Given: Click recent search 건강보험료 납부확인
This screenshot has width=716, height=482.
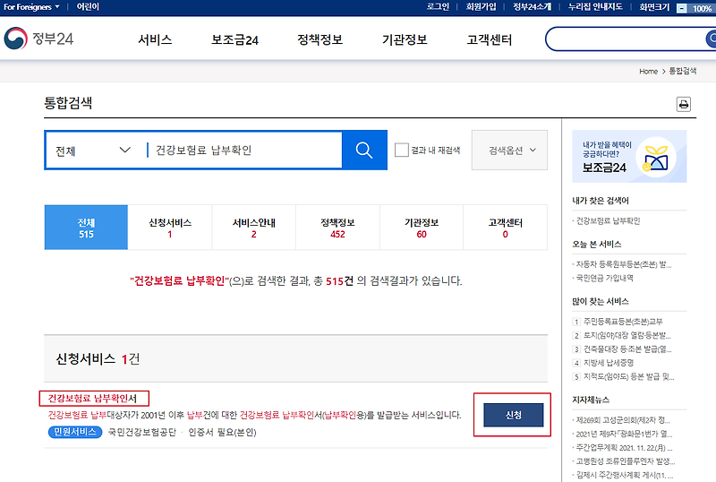Looking at the screenshot, I should coord(608,221).
